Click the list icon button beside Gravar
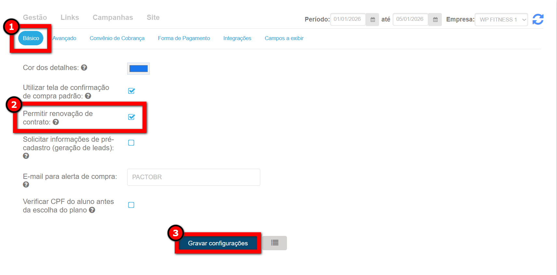 point(275,243)
